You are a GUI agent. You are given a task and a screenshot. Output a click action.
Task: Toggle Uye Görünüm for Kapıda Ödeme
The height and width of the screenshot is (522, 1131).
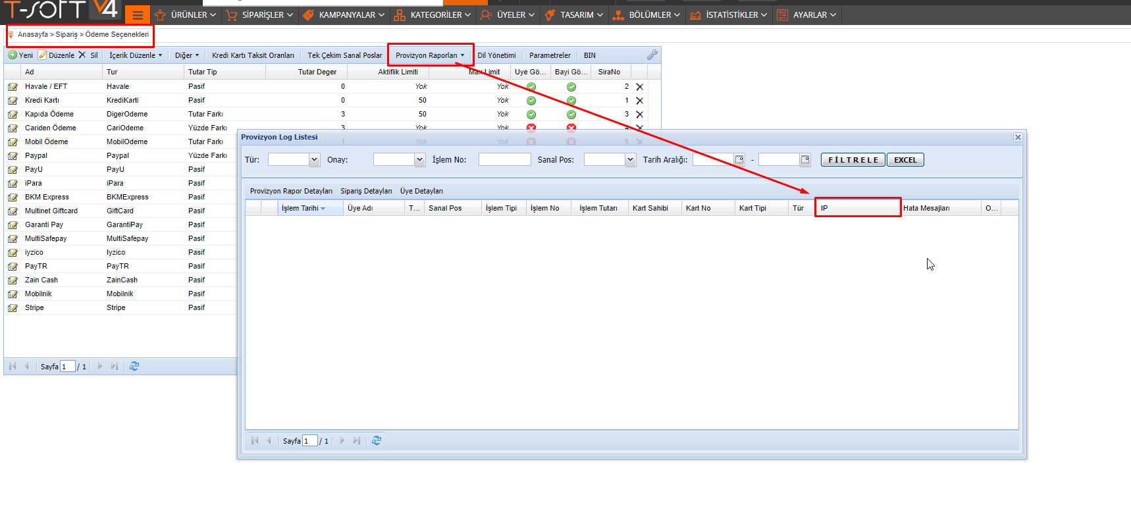point(531,115)
